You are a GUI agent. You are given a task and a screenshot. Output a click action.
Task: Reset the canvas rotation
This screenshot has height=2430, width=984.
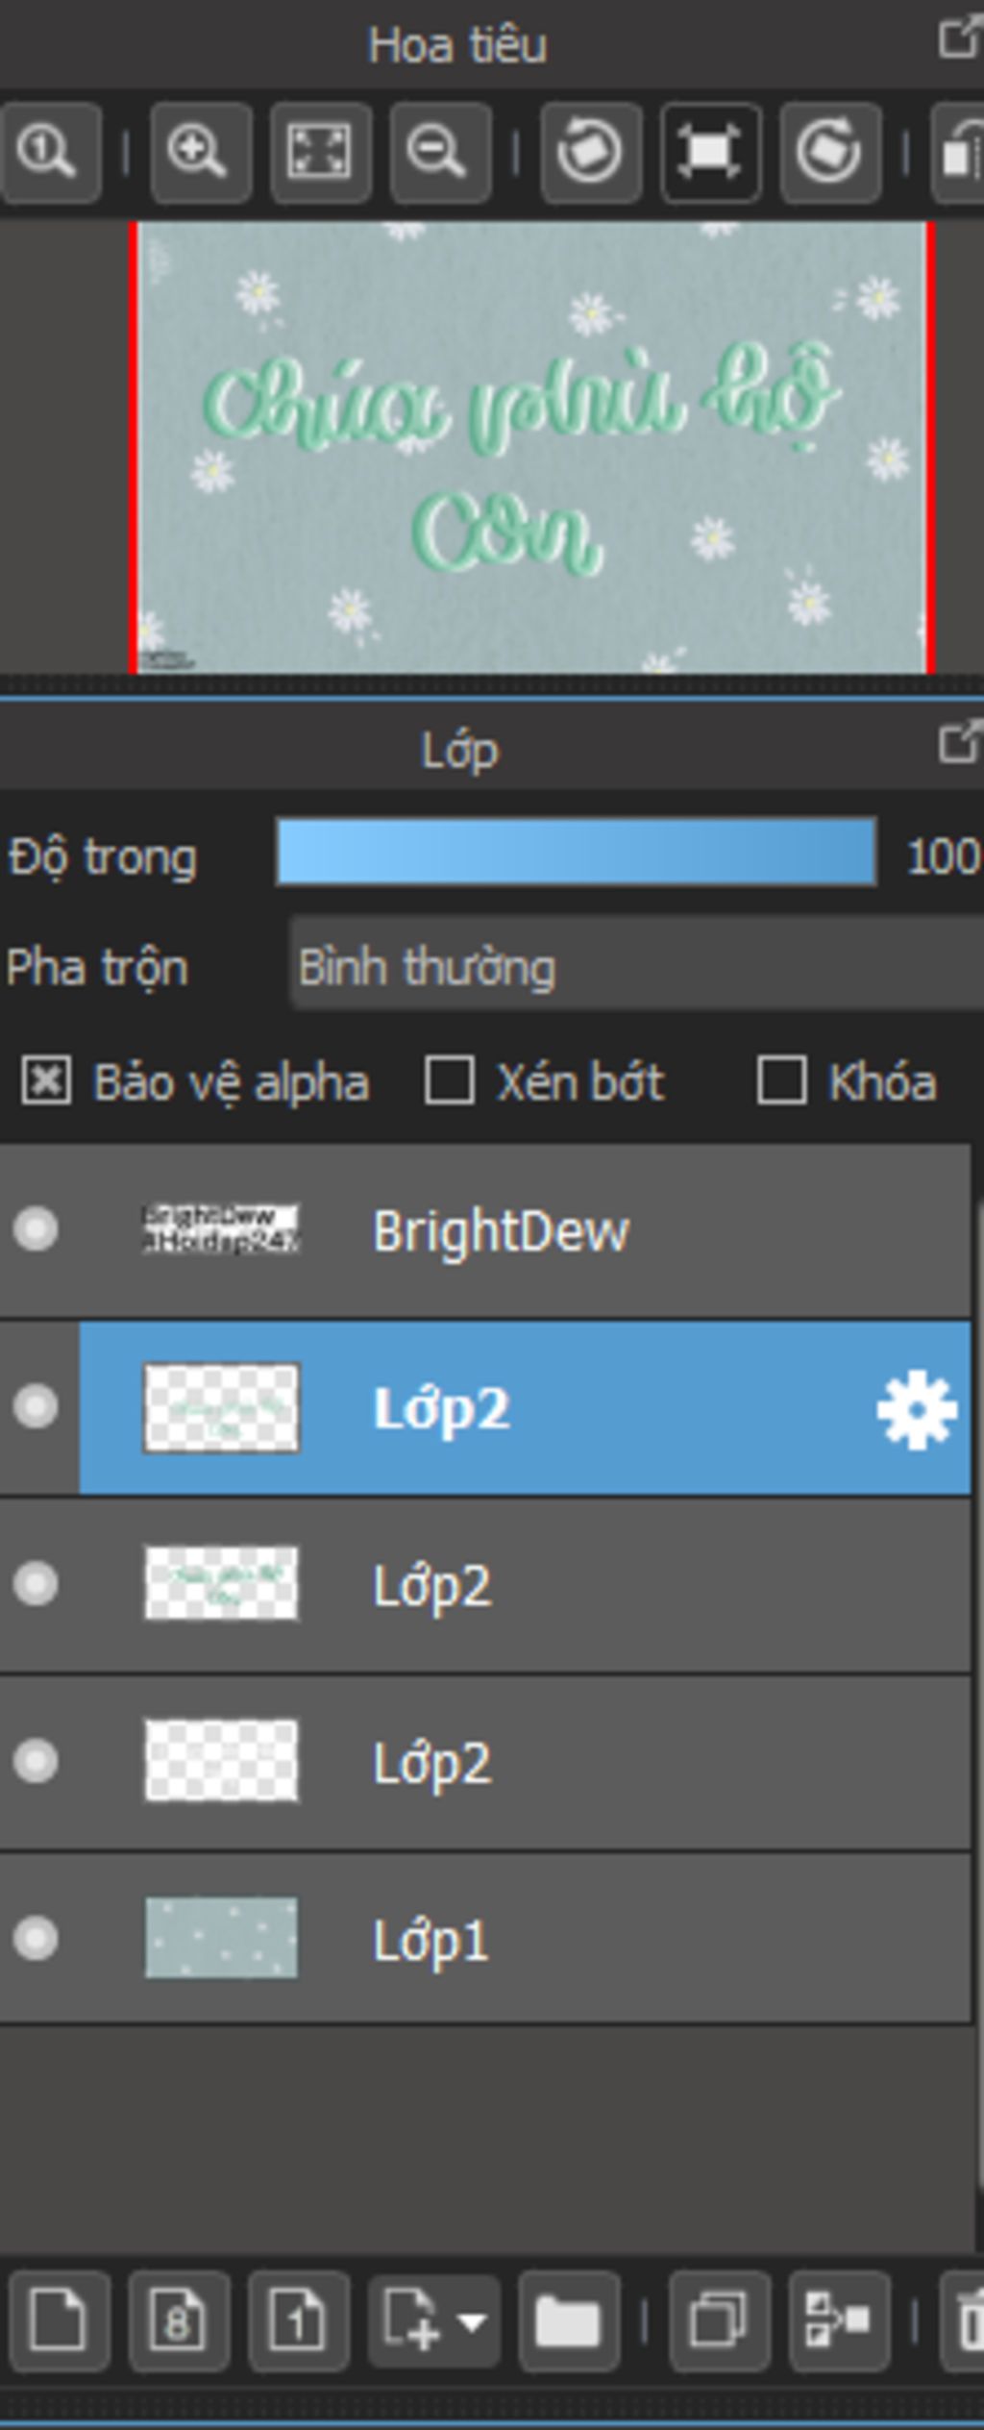pos(710,153)
